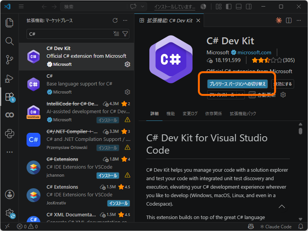The width and height of the screenshot is (308, 231).
Task: Clear the extension search results
Action: (116, 33)
